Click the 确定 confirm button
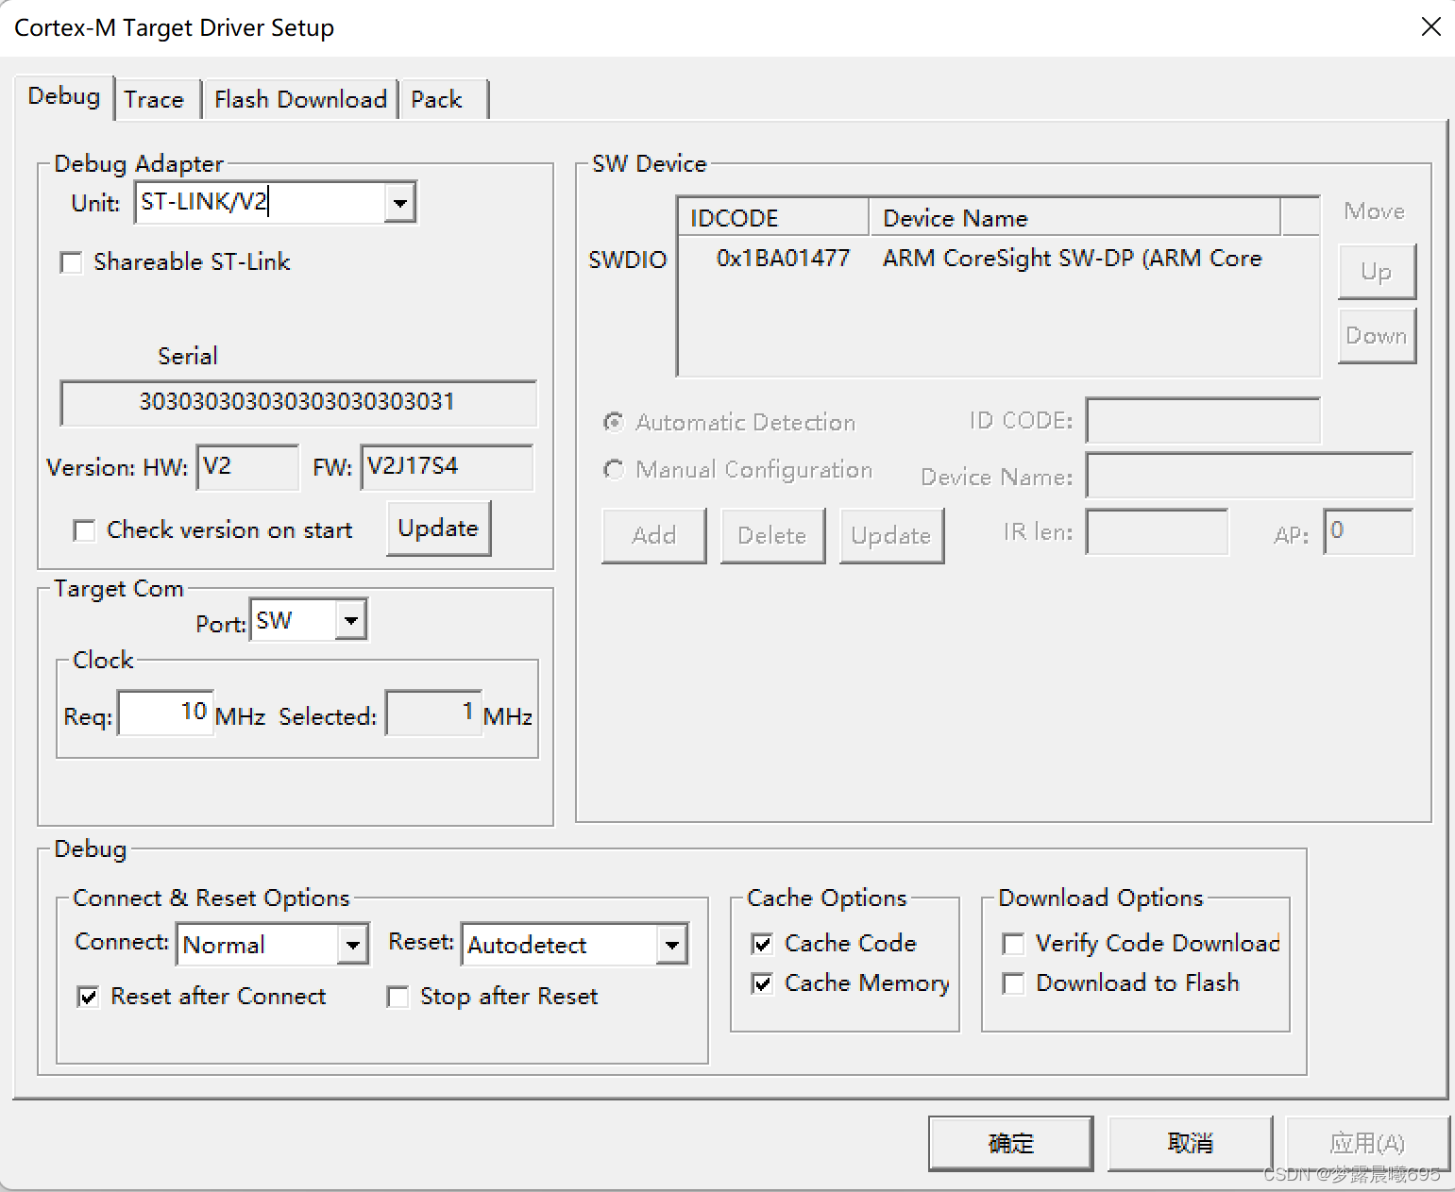This screenshot has height=1192, width=1455. [1009, 1143]
